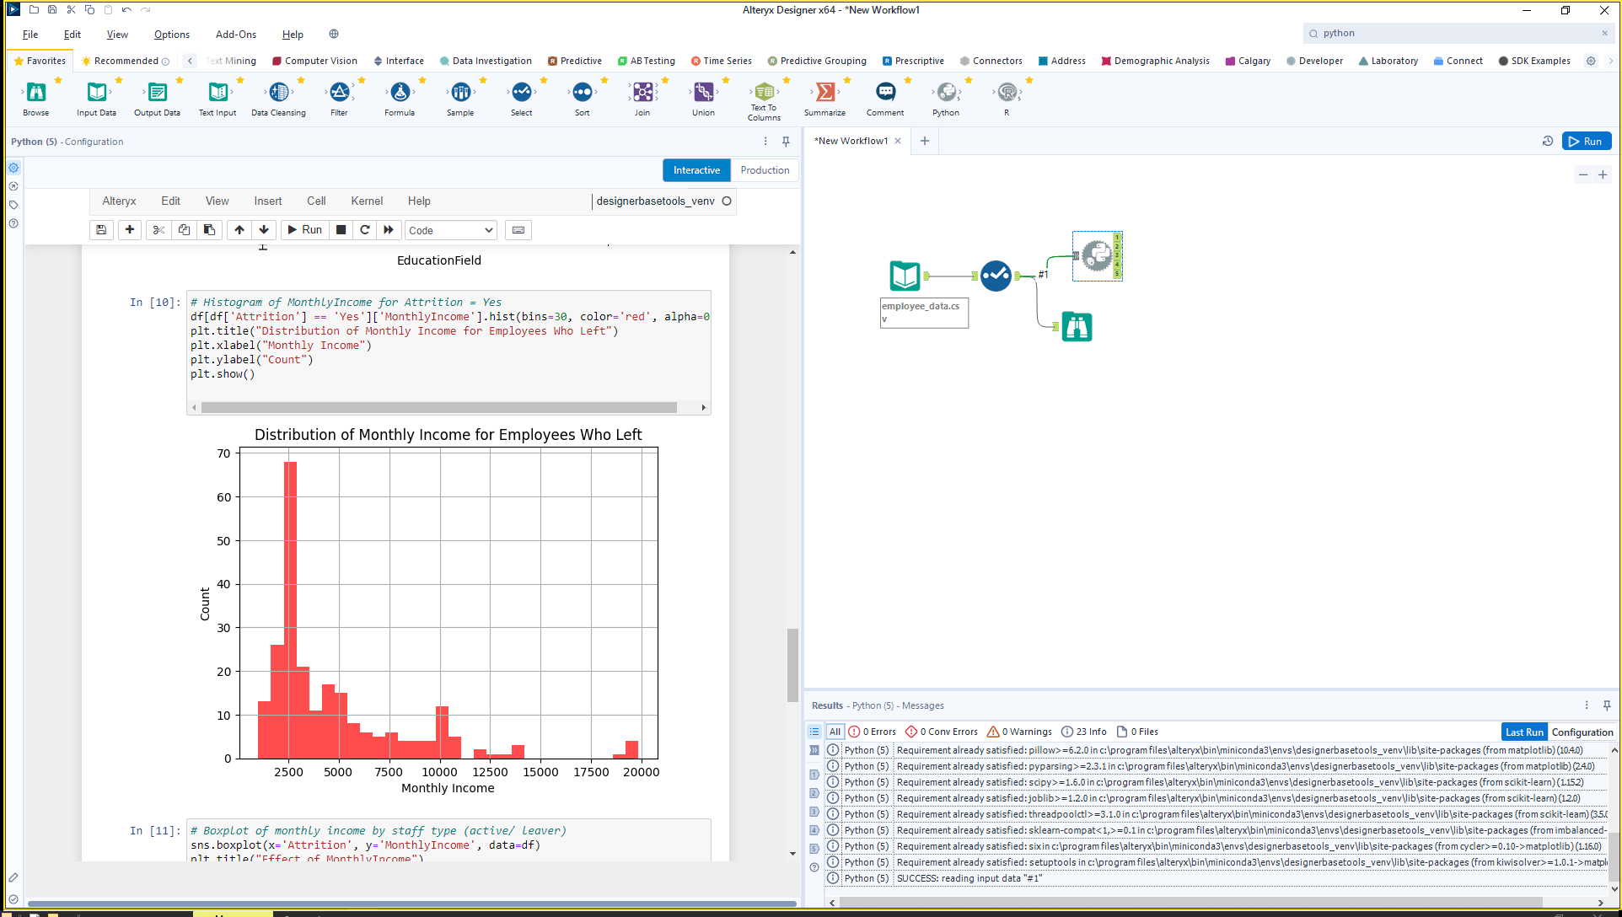This screenshot has width=1622, height=917.
Task: Click the Sort tool icon
Action: (582, 94)
